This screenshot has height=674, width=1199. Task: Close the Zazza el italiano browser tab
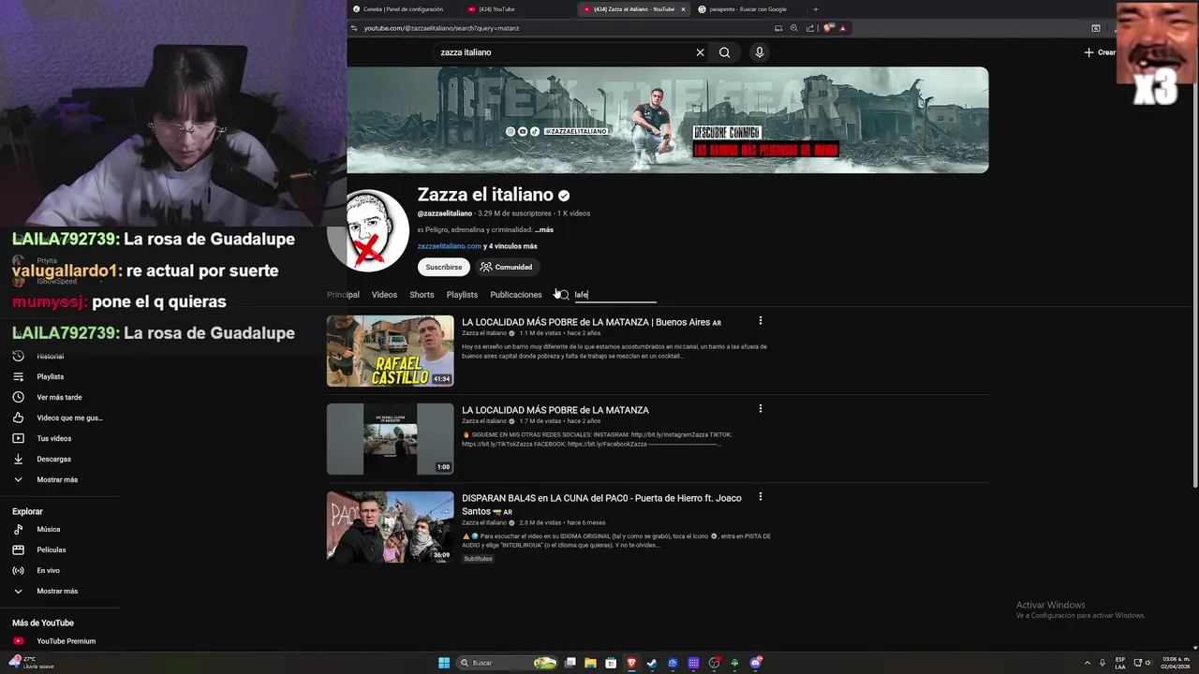coord(683,9)
